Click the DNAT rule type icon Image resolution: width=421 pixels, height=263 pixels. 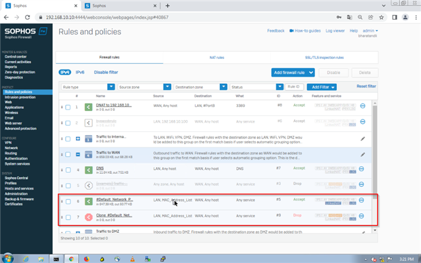click(x=88, y=107)
